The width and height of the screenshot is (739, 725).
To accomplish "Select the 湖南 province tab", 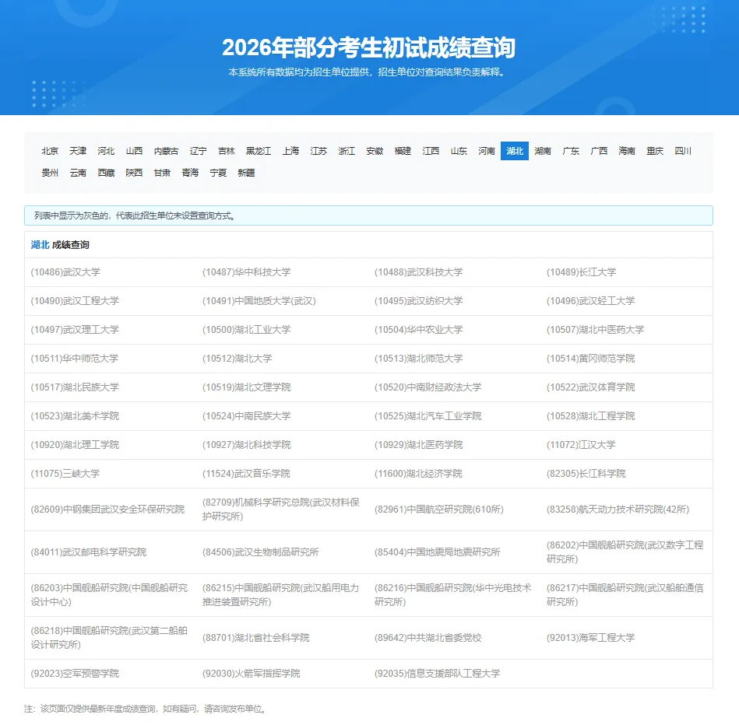I will click(x=543, y=151).
